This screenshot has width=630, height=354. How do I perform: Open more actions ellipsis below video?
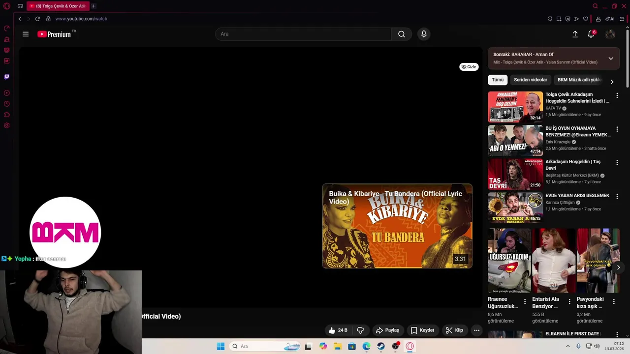click(476, 330)
